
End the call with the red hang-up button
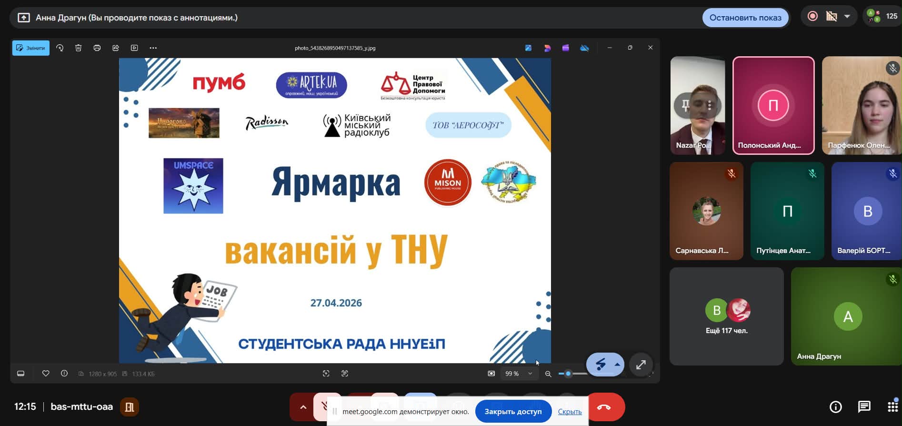pyautogui.click(x=604, y=407)
